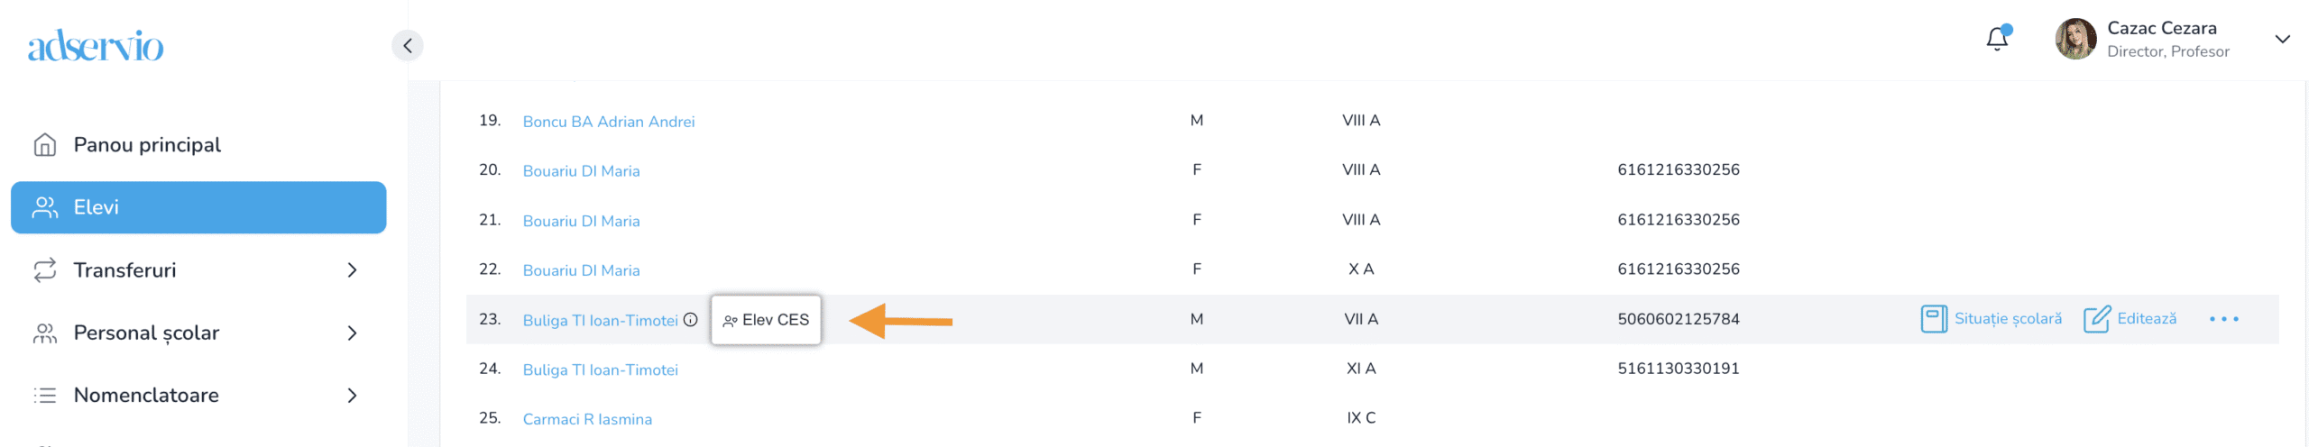Expand the Transferuri submenu
The height and width of the screenshot is (447, 2309).
352,270
